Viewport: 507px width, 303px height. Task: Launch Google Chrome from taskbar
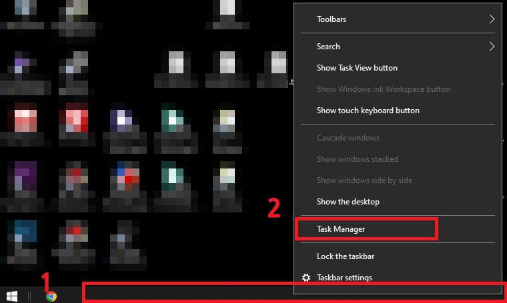51,296
